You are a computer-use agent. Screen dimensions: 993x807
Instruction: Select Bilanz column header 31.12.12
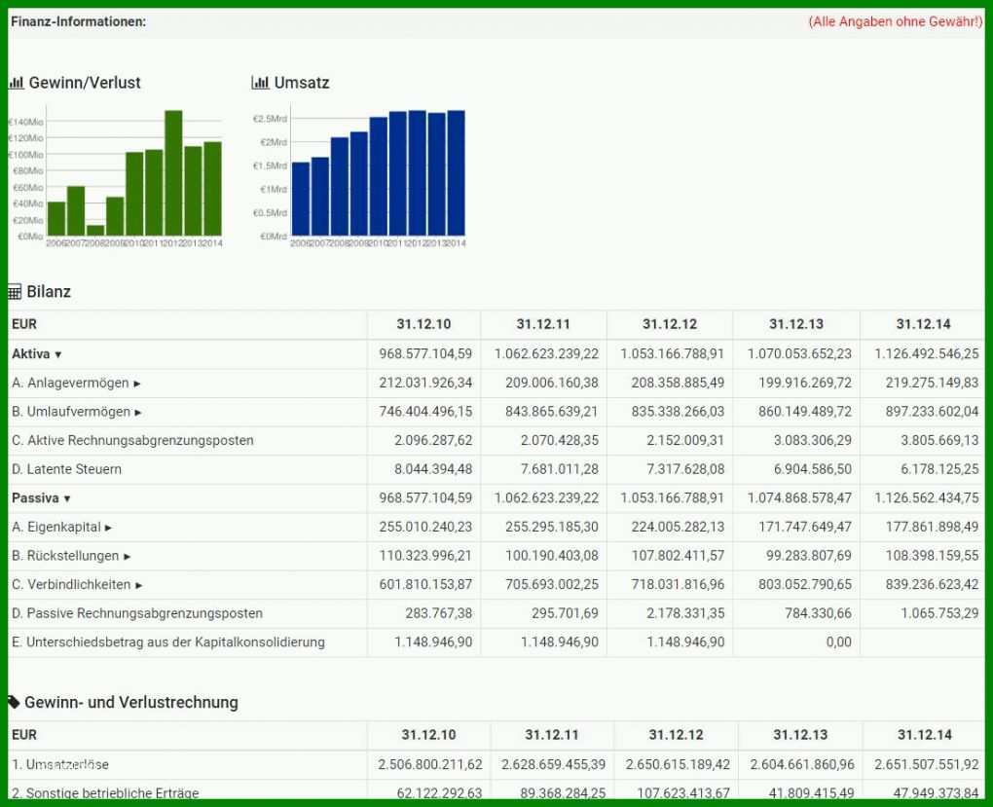tap(670, 324)
